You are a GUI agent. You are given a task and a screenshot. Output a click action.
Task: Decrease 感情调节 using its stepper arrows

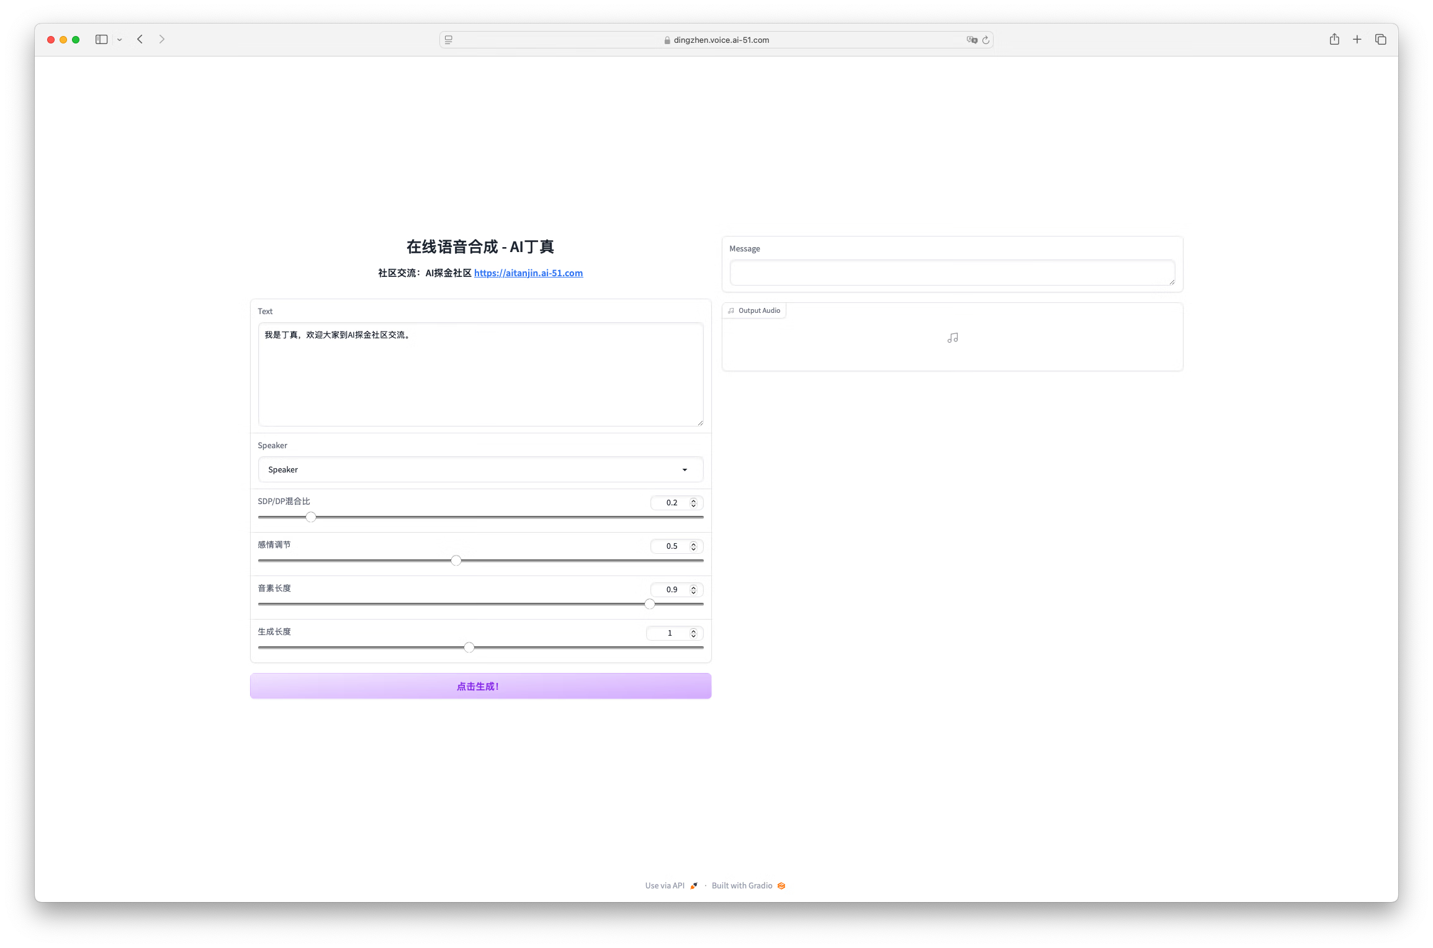[x=693, y=549]
